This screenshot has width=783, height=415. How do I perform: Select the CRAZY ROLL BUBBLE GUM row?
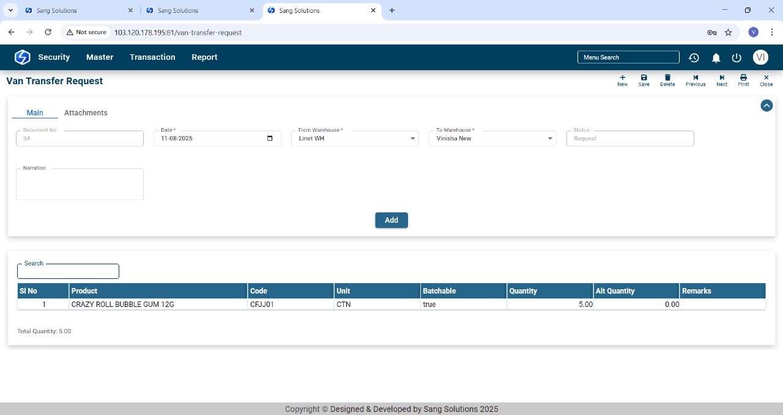click(x=122, y=304)
